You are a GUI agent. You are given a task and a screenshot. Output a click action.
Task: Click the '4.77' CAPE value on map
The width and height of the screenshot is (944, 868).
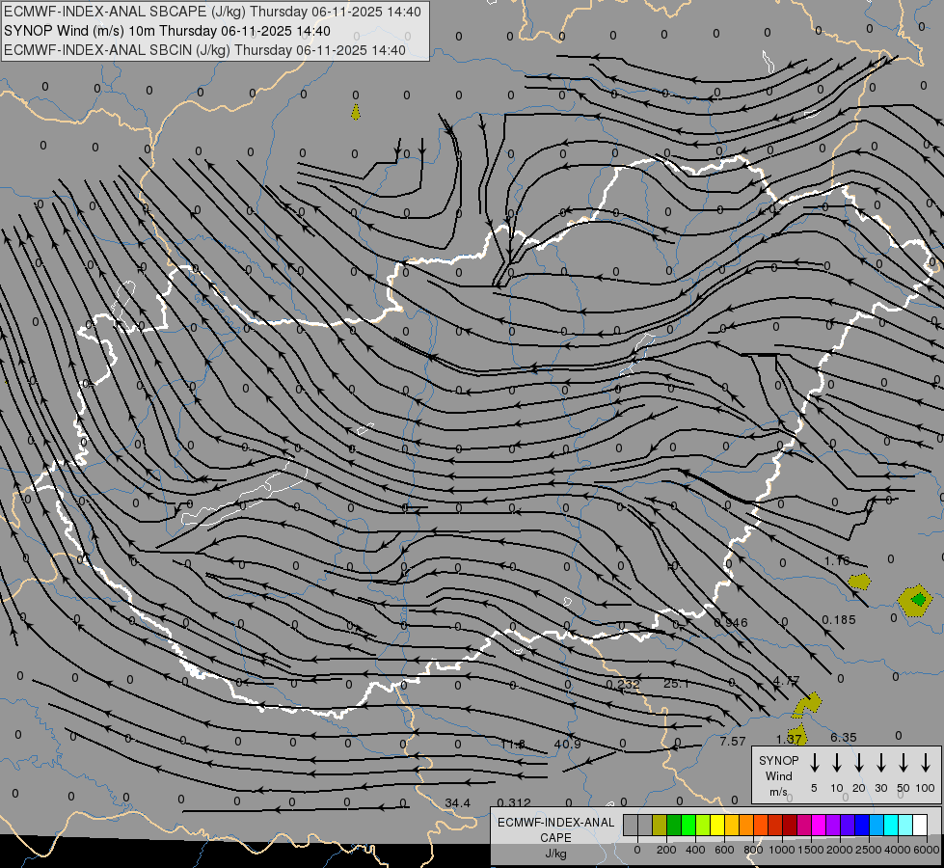786,681
